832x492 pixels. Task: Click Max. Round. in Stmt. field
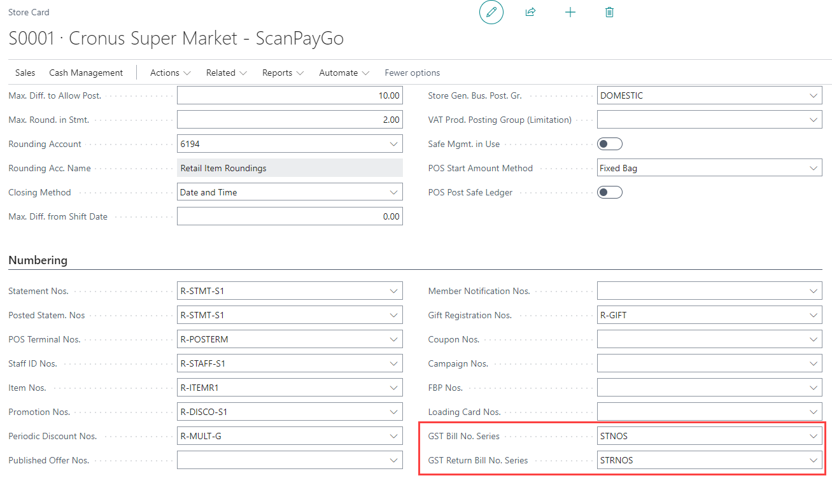290,120
